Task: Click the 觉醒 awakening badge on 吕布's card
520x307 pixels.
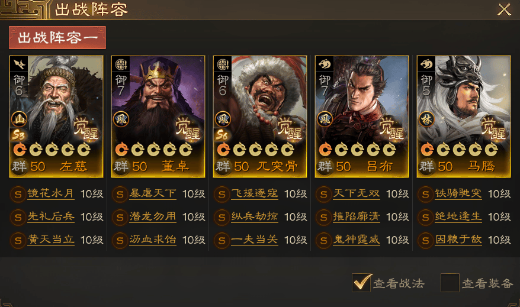Action: coord(391,128)
